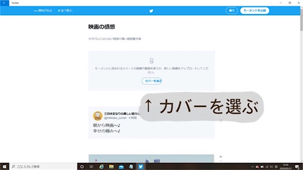The height and width of the screenshot is (170, 303).
Task: Select the tweet text 朝から映画～♪
Action: (x=107, y=125)
